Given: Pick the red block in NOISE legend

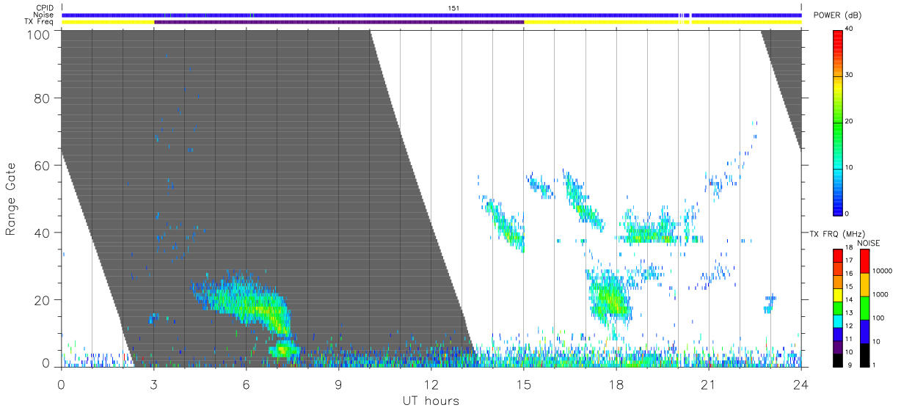Looking at the screenshot, I should pos(864,261).
